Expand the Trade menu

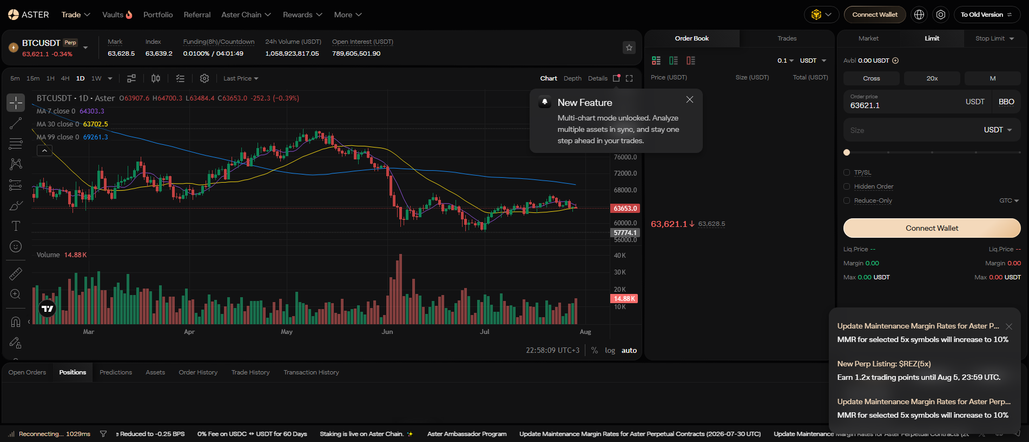tap(76, 15)
